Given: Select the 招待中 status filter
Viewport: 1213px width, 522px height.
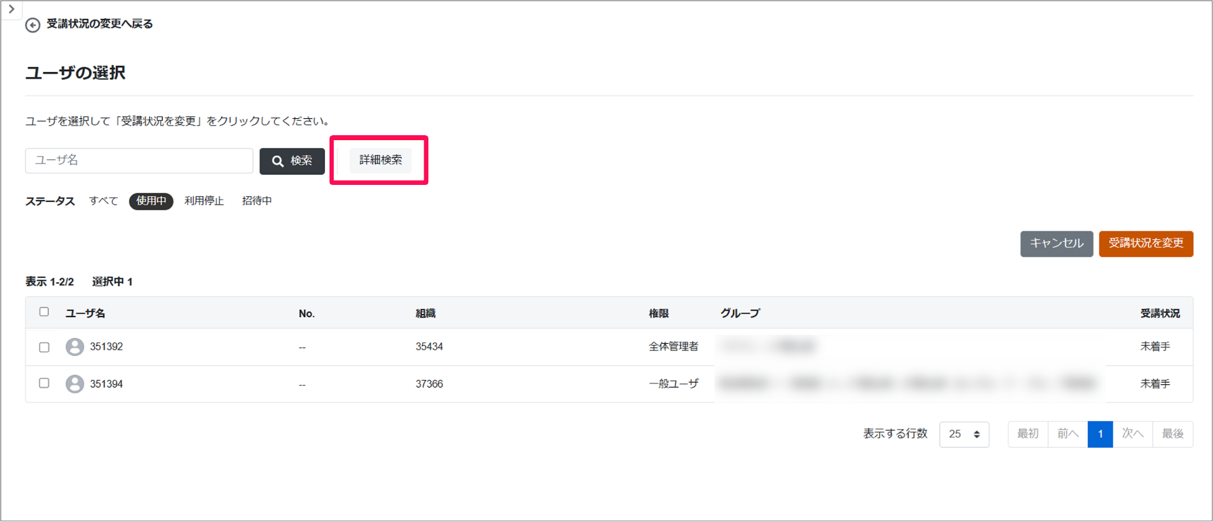Looking at the screenshot, I should tap(257, 201).
